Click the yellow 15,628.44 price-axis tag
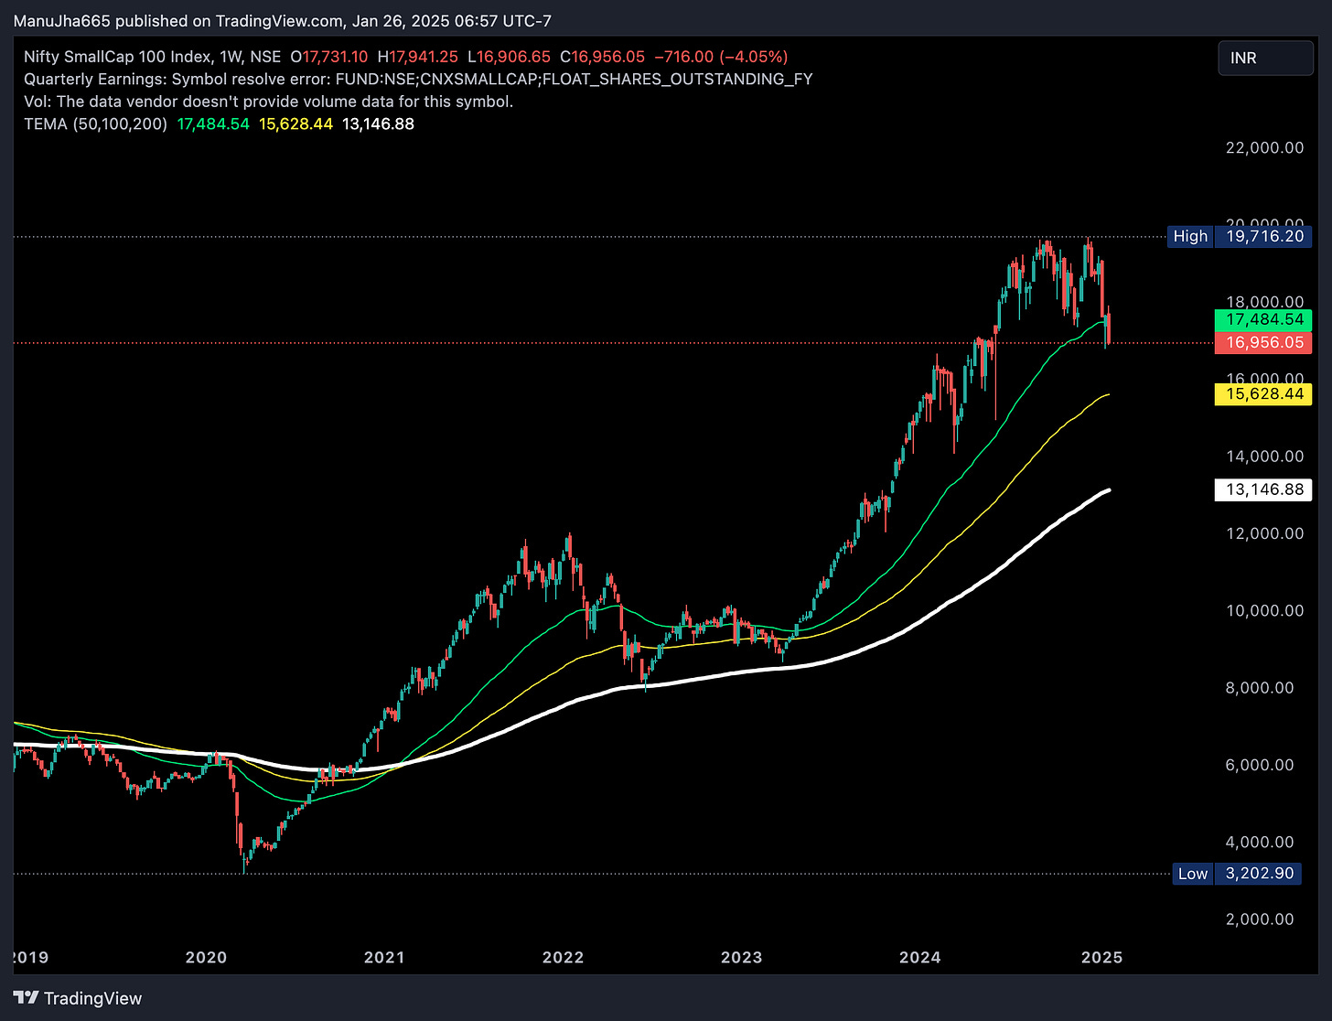The image size is (1332, 1021). pos(1263,394)
